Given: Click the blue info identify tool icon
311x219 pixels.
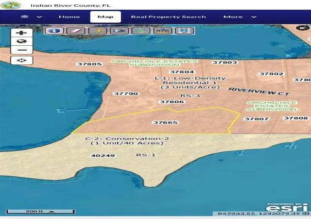Looking at the screenshot, I should [54, 31].
